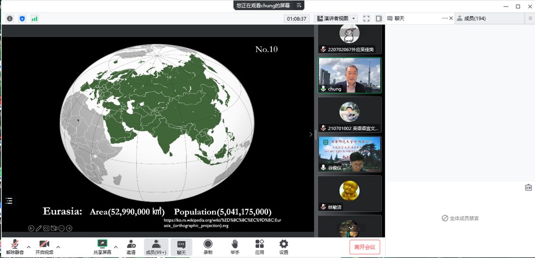This screenshot has height=258, width=535.
Task: Open the 演讲者视图 view dropdown
Action: point(336,18)
